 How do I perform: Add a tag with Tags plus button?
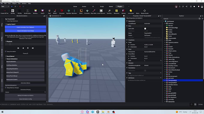[x=161, y=73]
